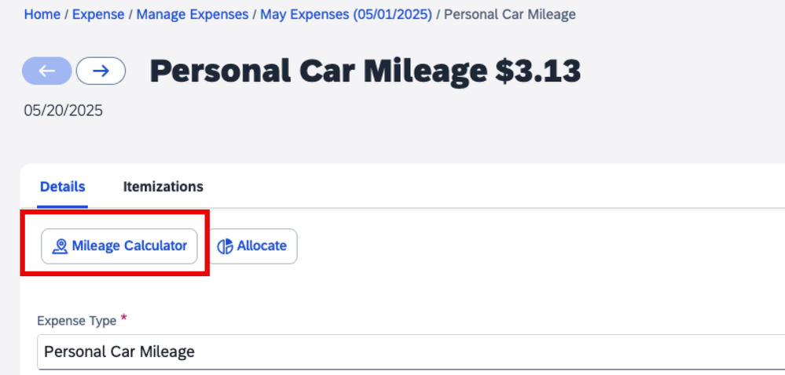Focus the Expense Type field
785x375 pixels.
tap(411, 352)
